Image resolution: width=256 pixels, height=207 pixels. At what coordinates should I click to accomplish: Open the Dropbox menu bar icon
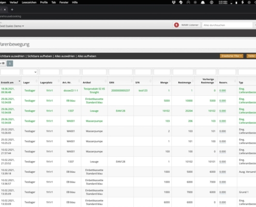click(x=174, y=3)
